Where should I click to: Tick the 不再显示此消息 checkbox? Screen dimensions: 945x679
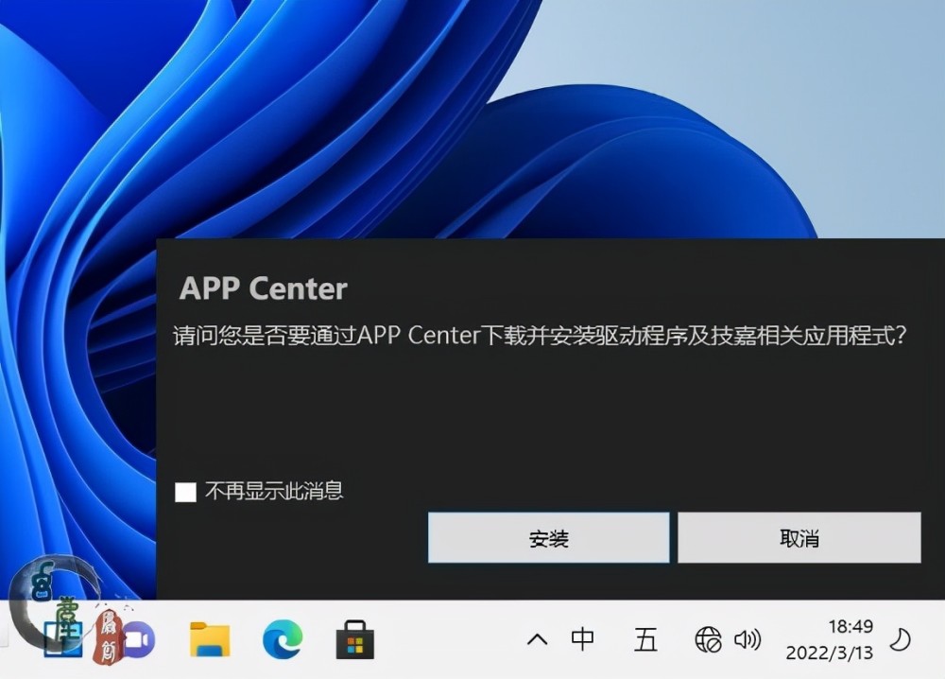tap(185, 492)
